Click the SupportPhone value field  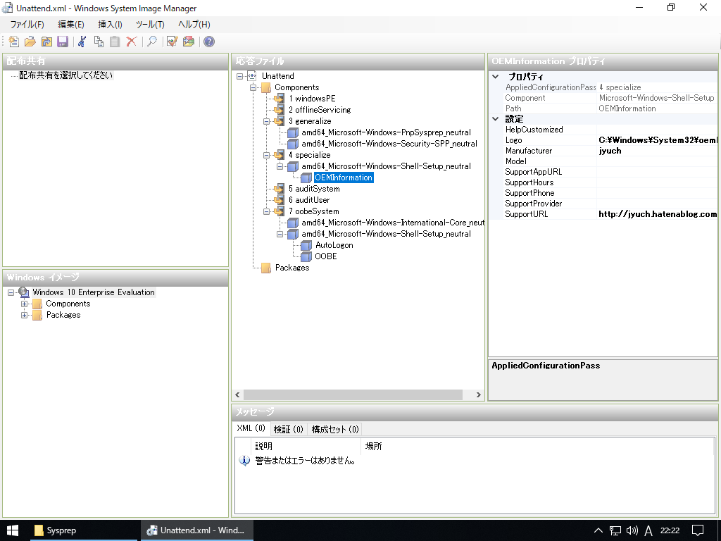657,193
